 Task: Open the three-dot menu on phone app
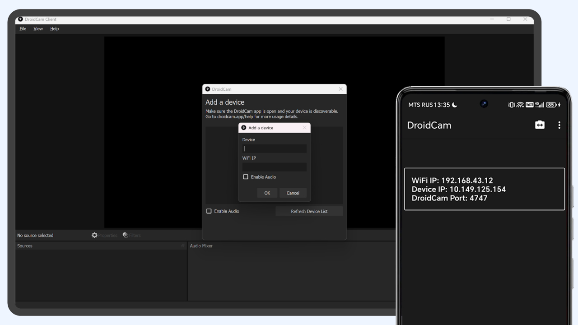559,125
